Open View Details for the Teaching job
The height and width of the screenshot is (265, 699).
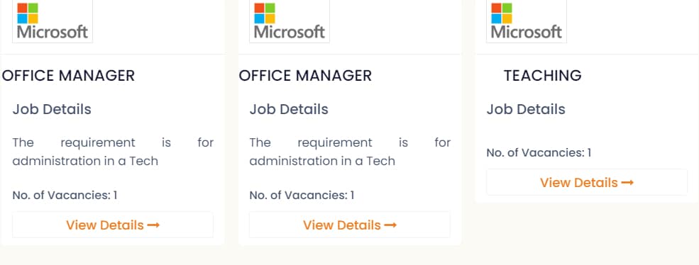[587, 182]
